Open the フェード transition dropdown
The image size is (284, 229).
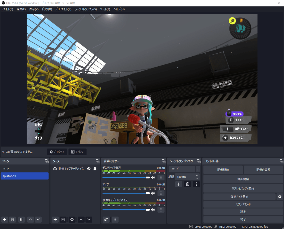pos(184,169)
